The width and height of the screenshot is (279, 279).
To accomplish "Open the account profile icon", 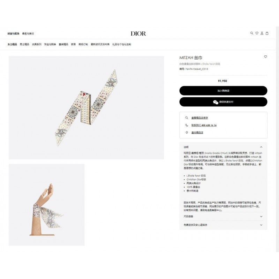I will [x=262, y=33].
